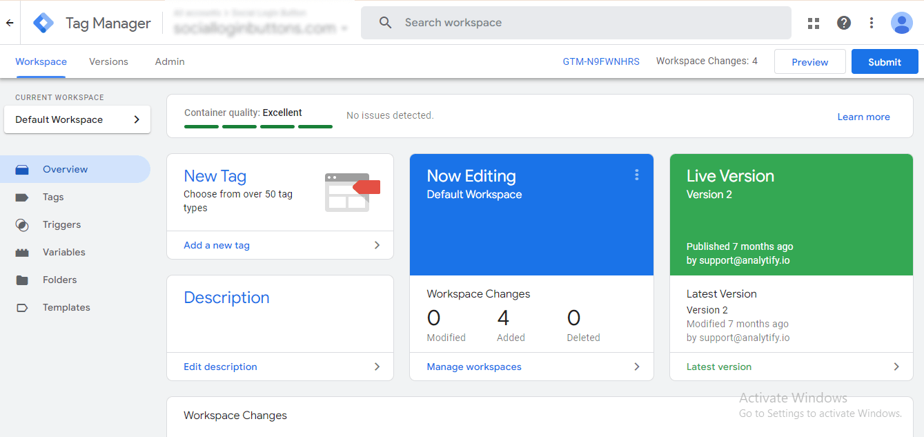Open Now Editing card three-dot menu
This screenshot has height=437, width=924.
(636, 175)
